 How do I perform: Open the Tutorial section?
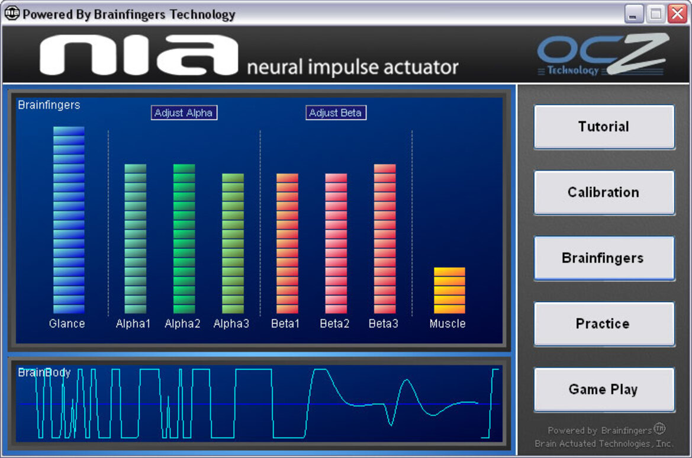[x=604, y=127]
